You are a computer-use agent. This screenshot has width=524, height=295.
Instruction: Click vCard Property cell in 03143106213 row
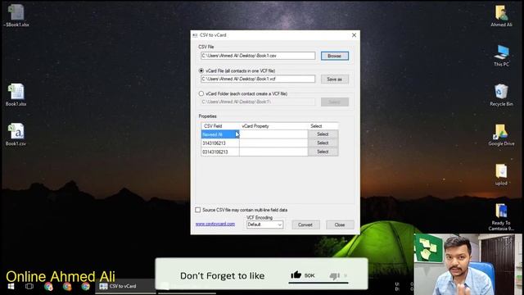pos(273,152)
